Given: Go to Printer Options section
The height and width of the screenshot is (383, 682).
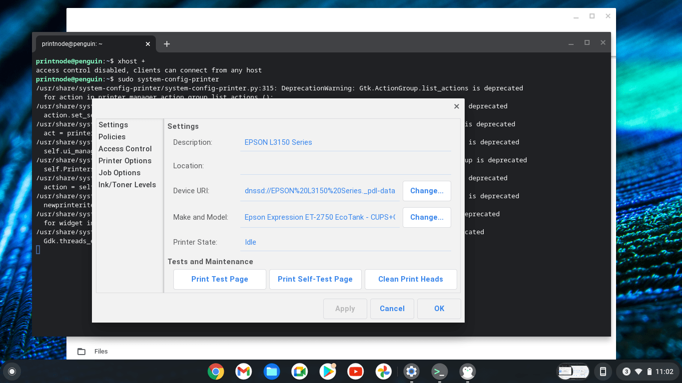Looking at the screenshot, I should point(125,161).
